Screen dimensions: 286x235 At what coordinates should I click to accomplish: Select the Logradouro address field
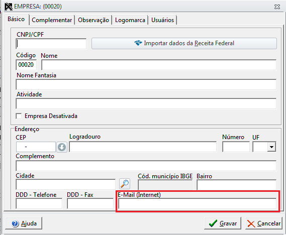point(143,147)
